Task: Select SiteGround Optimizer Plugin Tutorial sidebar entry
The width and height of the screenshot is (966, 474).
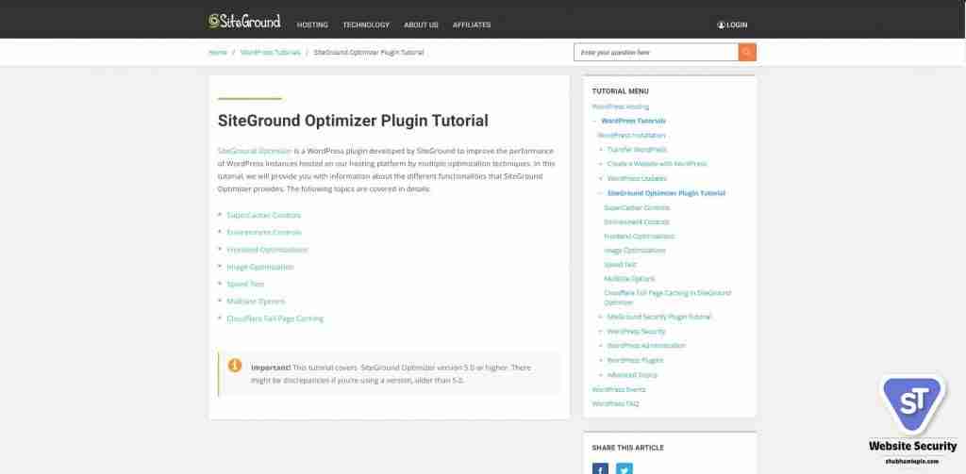Action: click(667, 193)
